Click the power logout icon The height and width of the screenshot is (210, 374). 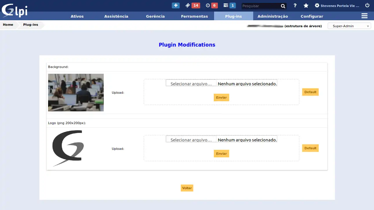pos(367,5)
